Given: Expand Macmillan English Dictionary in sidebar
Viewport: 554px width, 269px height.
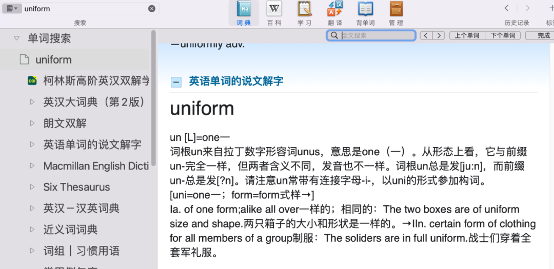Looking at the screenshot, I should [32, 165].
